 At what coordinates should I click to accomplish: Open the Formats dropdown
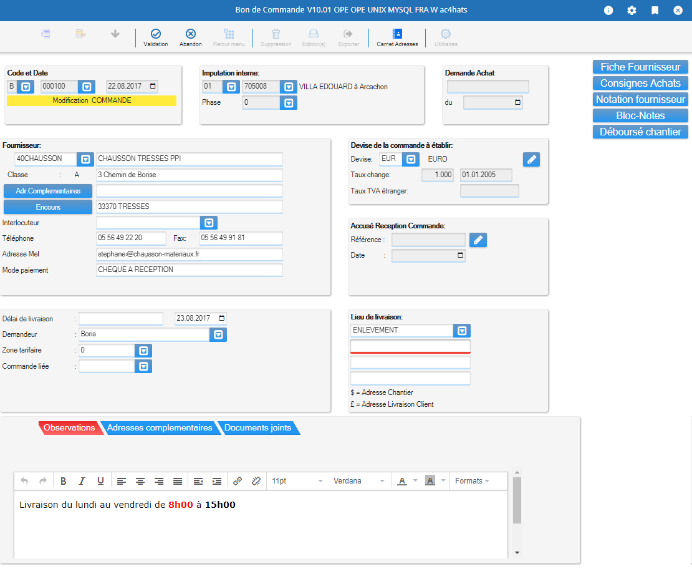(472, 481)
